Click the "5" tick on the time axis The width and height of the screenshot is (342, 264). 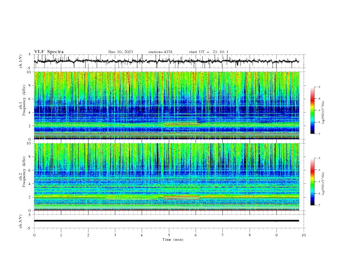[169, 235]
